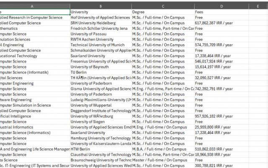Select 'ta Science' cell
Viewport: 268px width, 168px height.
click(x=35, y=160)
